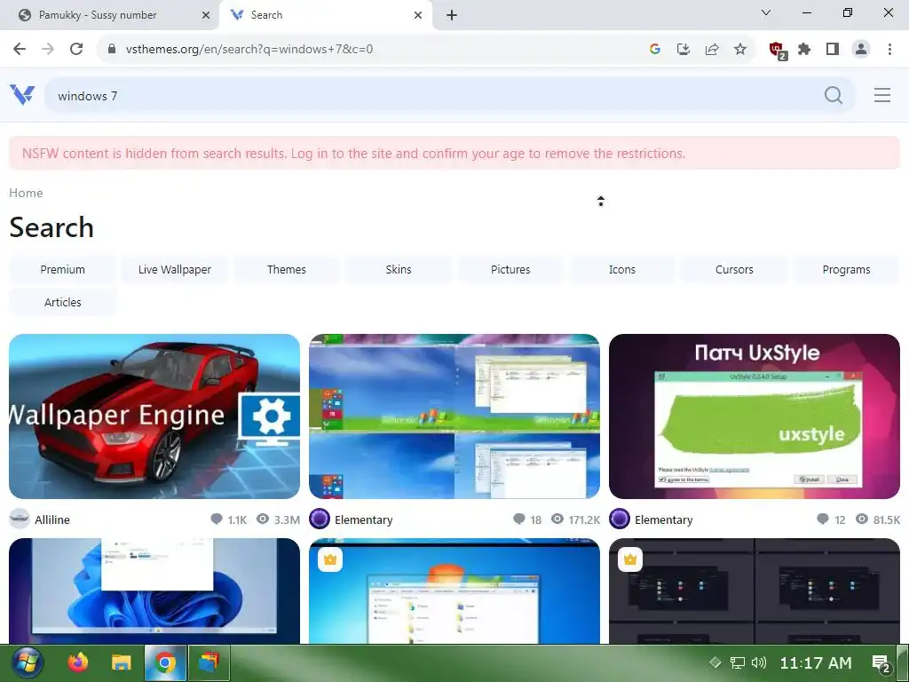Open the Windows XP-style theme thumbnail by Elementary
The image size is (909, 682).
click(x=454, y=416)
